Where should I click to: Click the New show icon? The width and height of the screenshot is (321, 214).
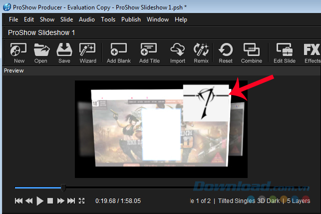[19, 52]
